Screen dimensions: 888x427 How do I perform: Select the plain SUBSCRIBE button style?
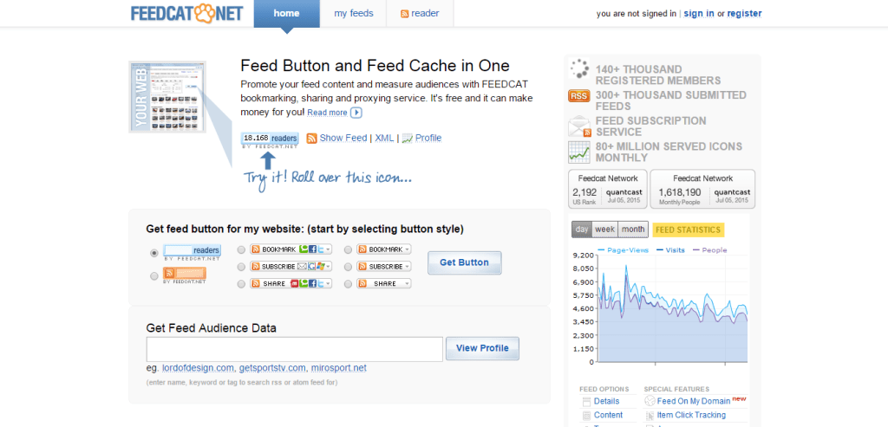pyautogui.click(x=348, y=267)
